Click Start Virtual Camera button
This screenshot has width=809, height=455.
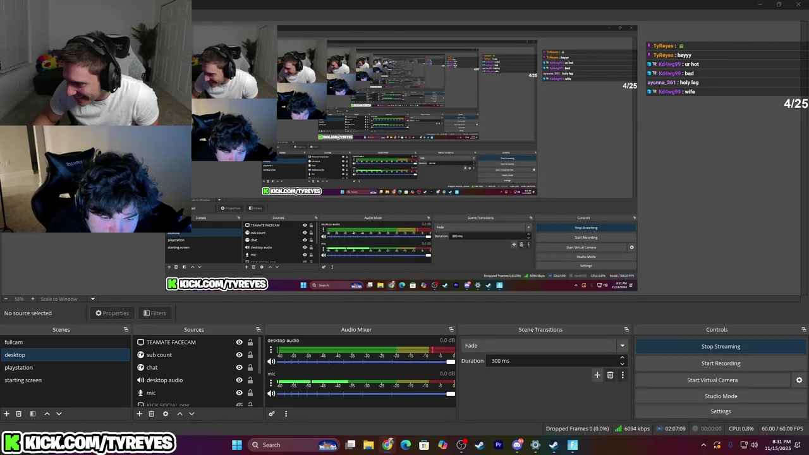712,380
